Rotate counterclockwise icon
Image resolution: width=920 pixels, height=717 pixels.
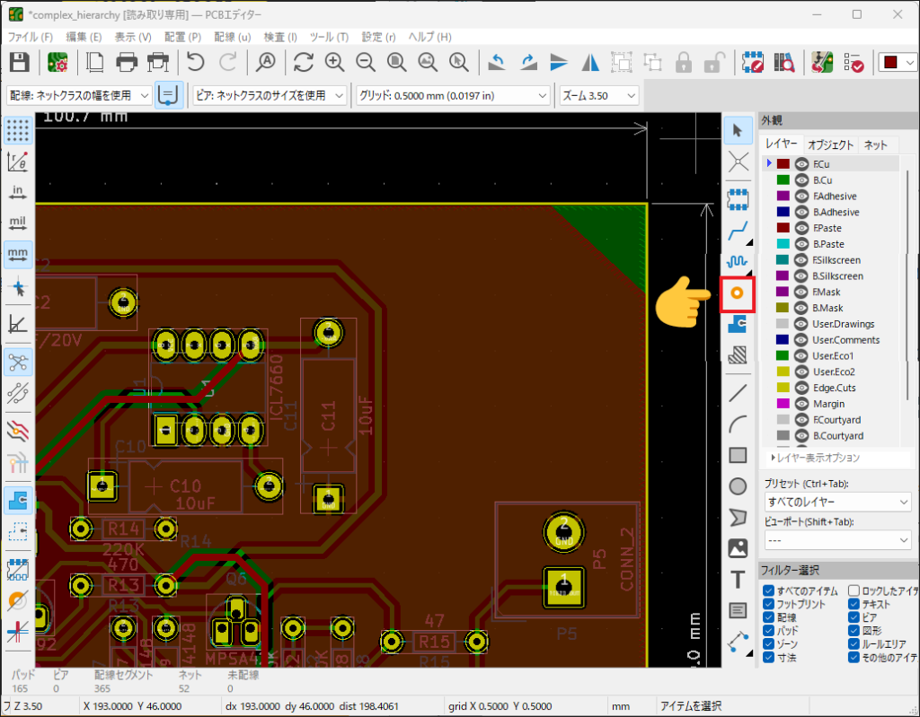pyautogui.click(x=497, y=62)
